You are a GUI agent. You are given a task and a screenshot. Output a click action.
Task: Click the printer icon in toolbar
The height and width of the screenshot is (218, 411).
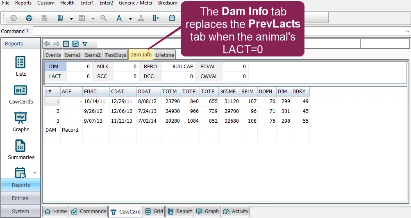(x=29, y=18)
